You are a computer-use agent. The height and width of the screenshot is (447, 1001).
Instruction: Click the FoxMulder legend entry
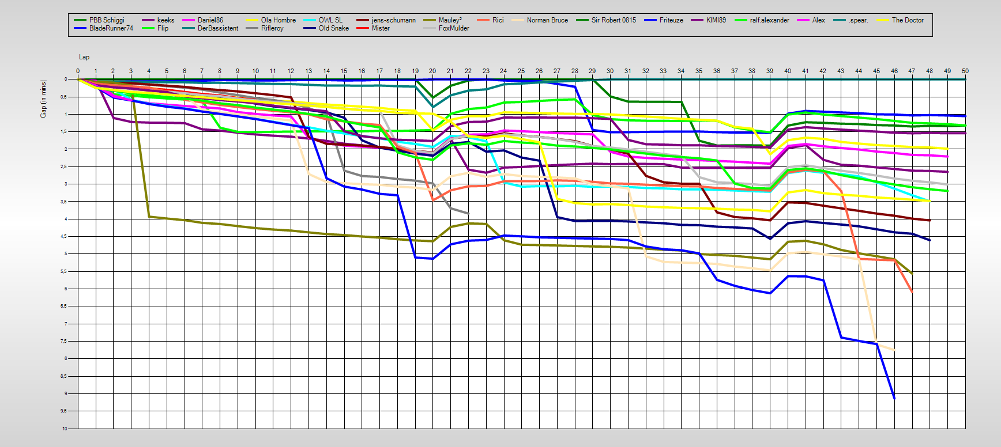pos(453,28)
